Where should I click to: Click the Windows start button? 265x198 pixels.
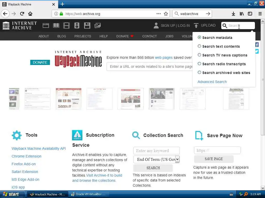pyautogui.click(x=12, y=194)
